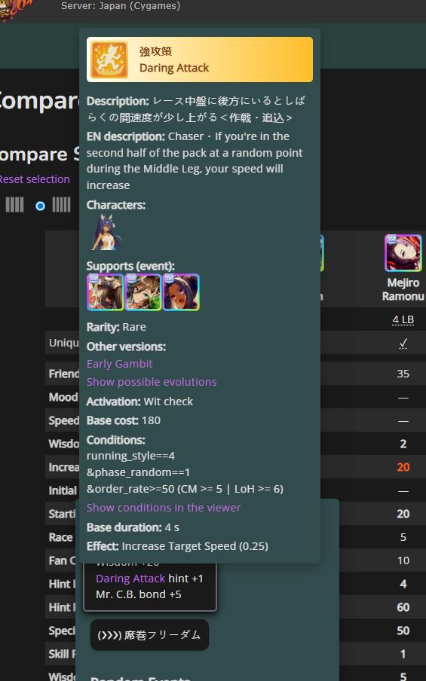426x681 pixels.
Task: Click the Daring Attack skill icon
Action: pyautogui.click(x=109, y=60)
